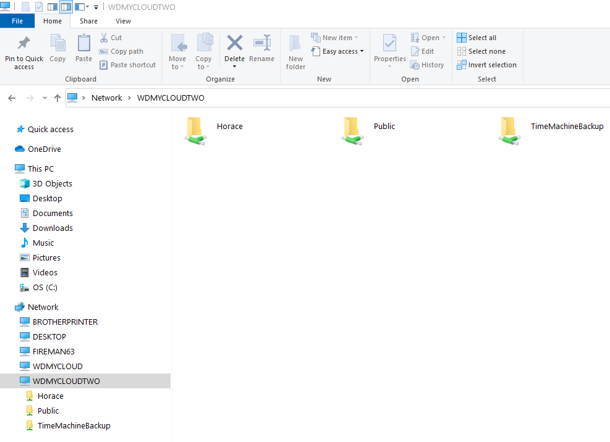Select FIREMAN63 network computer
Screen dimensions: 610x442
53,351
